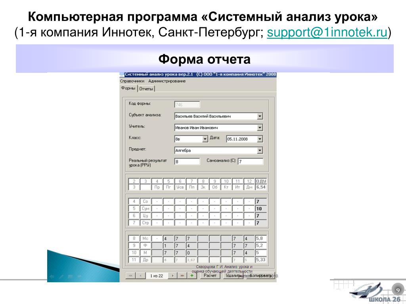The height and width of the screenshot is (304, 406).
Task: Click the Мс row Пг cell value 4
Action: click(x=168, y=239)
